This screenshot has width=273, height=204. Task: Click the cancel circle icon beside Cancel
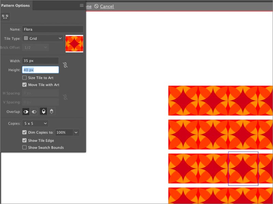point(97,6)
